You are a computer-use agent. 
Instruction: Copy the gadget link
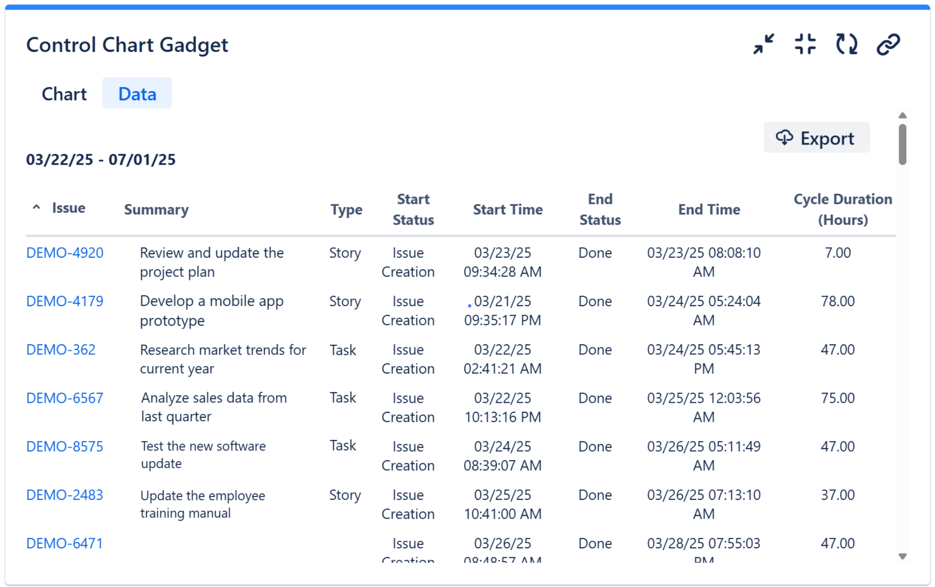(x=888, y=44)
